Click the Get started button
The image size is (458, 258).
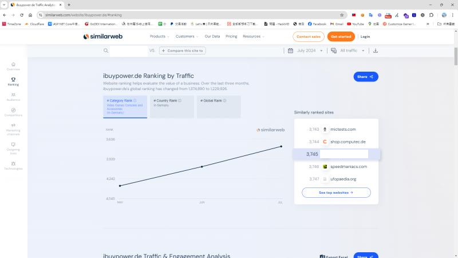[341, 36]
